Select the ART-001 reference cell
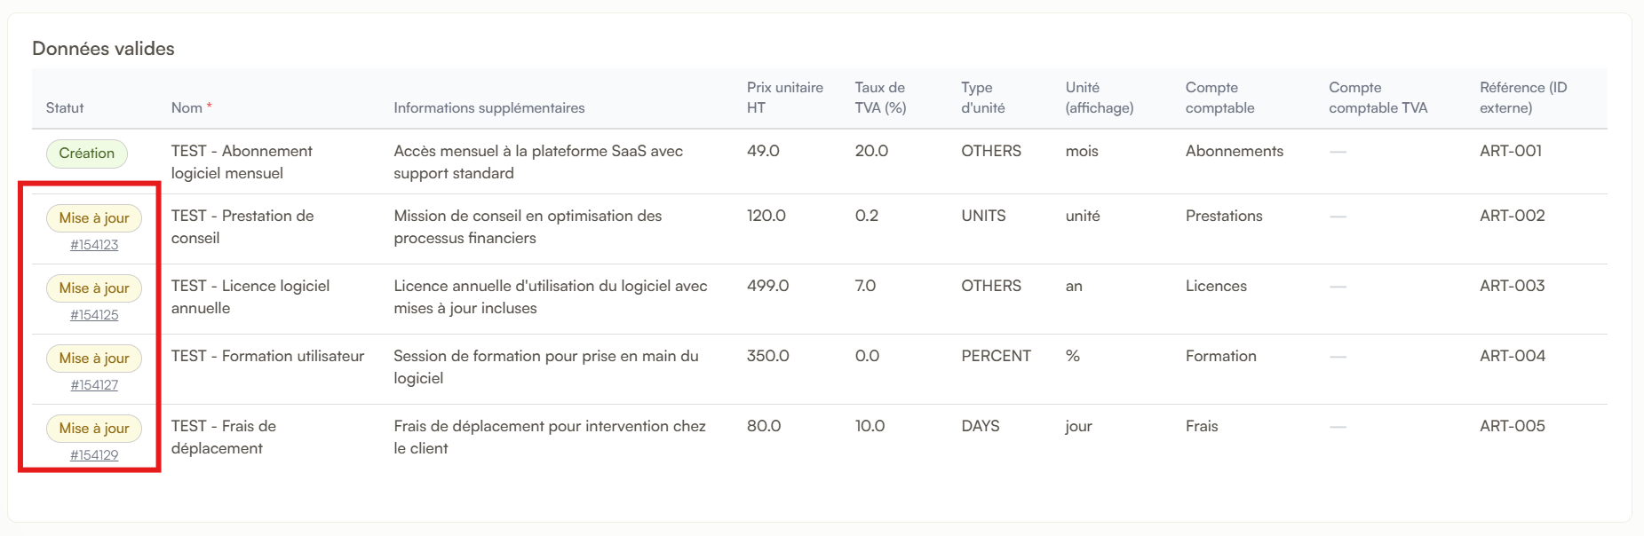Screen dimensions: 1644x536 (x=1511, y=151)
